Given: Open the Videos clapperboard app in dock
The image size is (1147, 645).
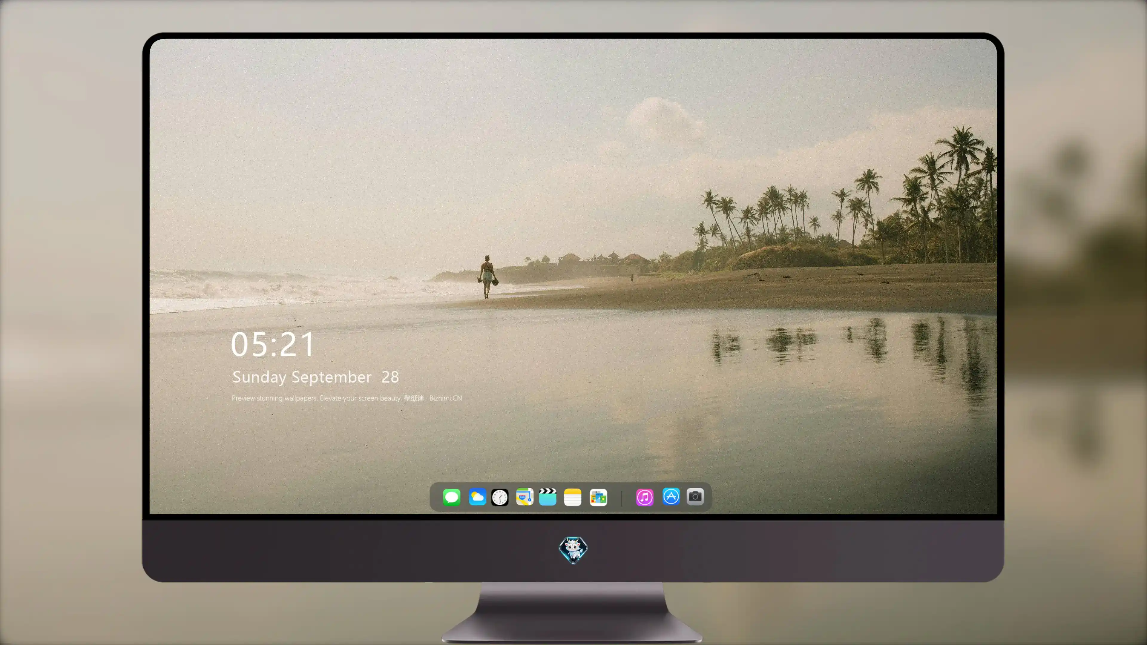Looking at the screenshot, I should click(x=548, y=497).
